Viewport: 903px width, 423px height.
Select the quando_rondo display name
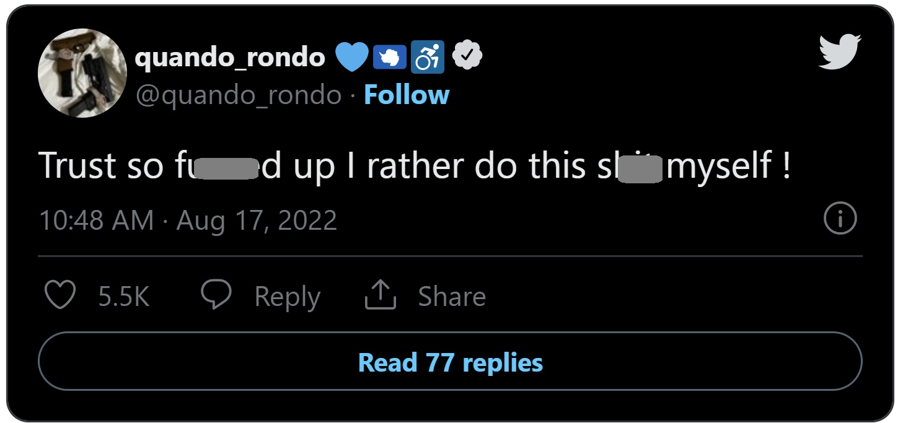[230, 56]
